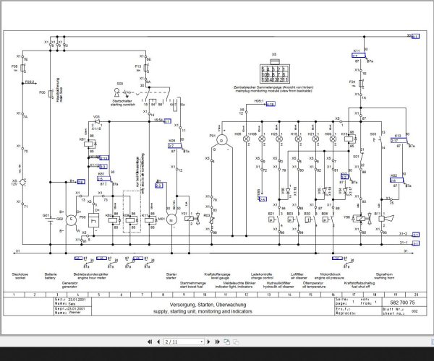Open the H05:1 cross-reference link

[271, 104]
